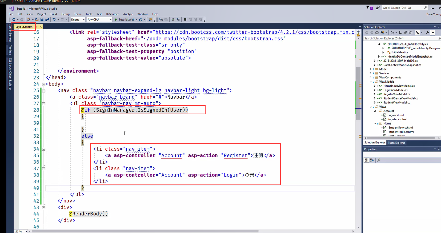Open Server Explorer side tab
The image size is (441, 233).
10,33
